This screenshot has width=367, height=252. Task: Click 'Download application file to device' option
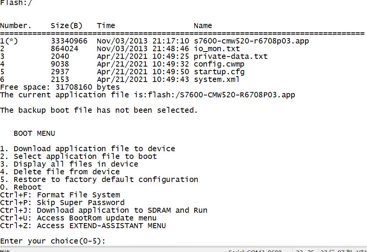(x=94, y=149)
